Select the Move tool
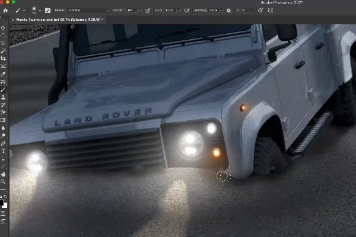The height and width of the screenshot is (237, 356). 3,28
